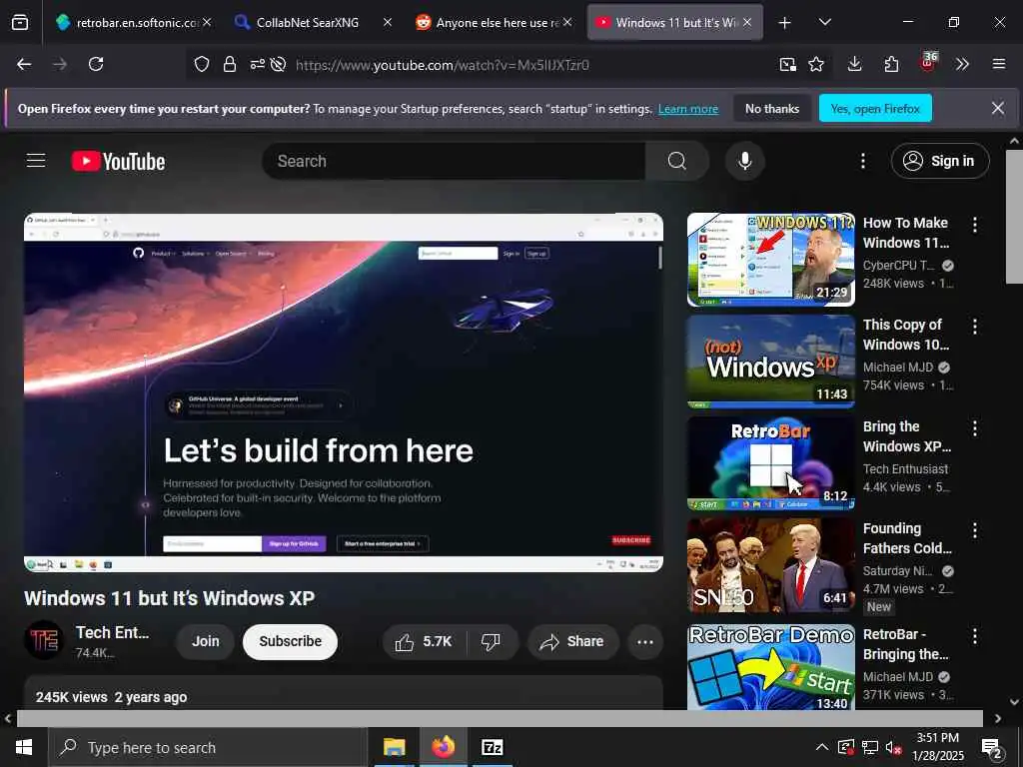
Task: Open YouTube settings three-dot menu
Action: click(862, 161)
